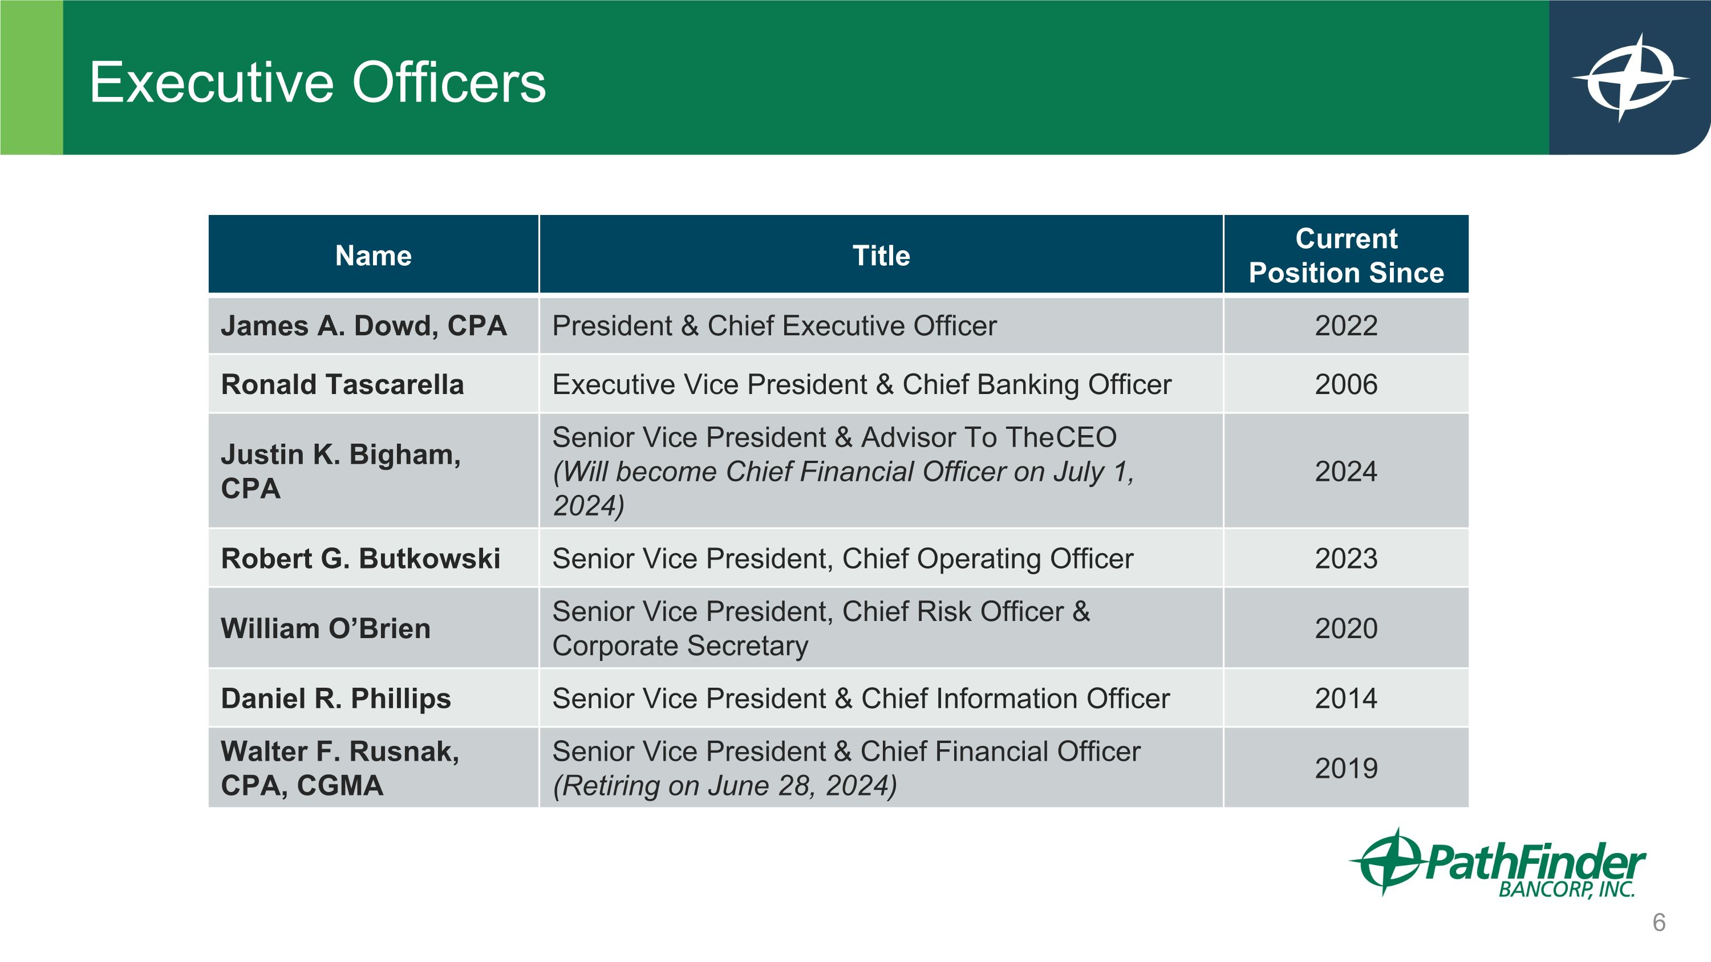
Task: Click the italic note about July 1, 2024
Action: coord(844,488)
